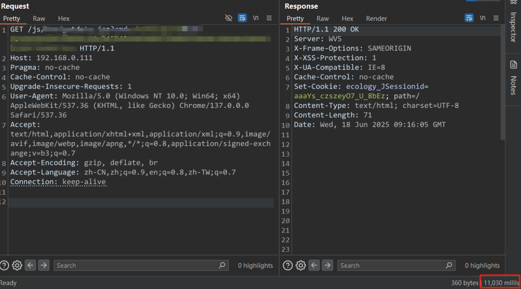Click the Date response header line
Screen dimensions: 521x289
pyautogui.click(x=370, y=125)
